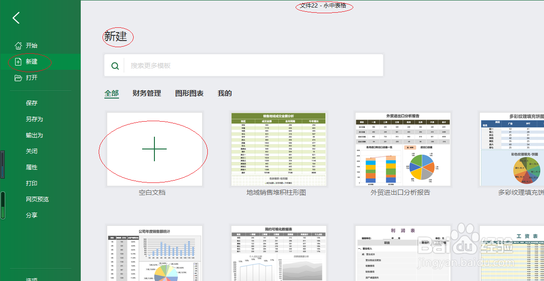Click the open-folder icon beside 打开
Screen dimensions: 544x281
(x=18, y=78)
